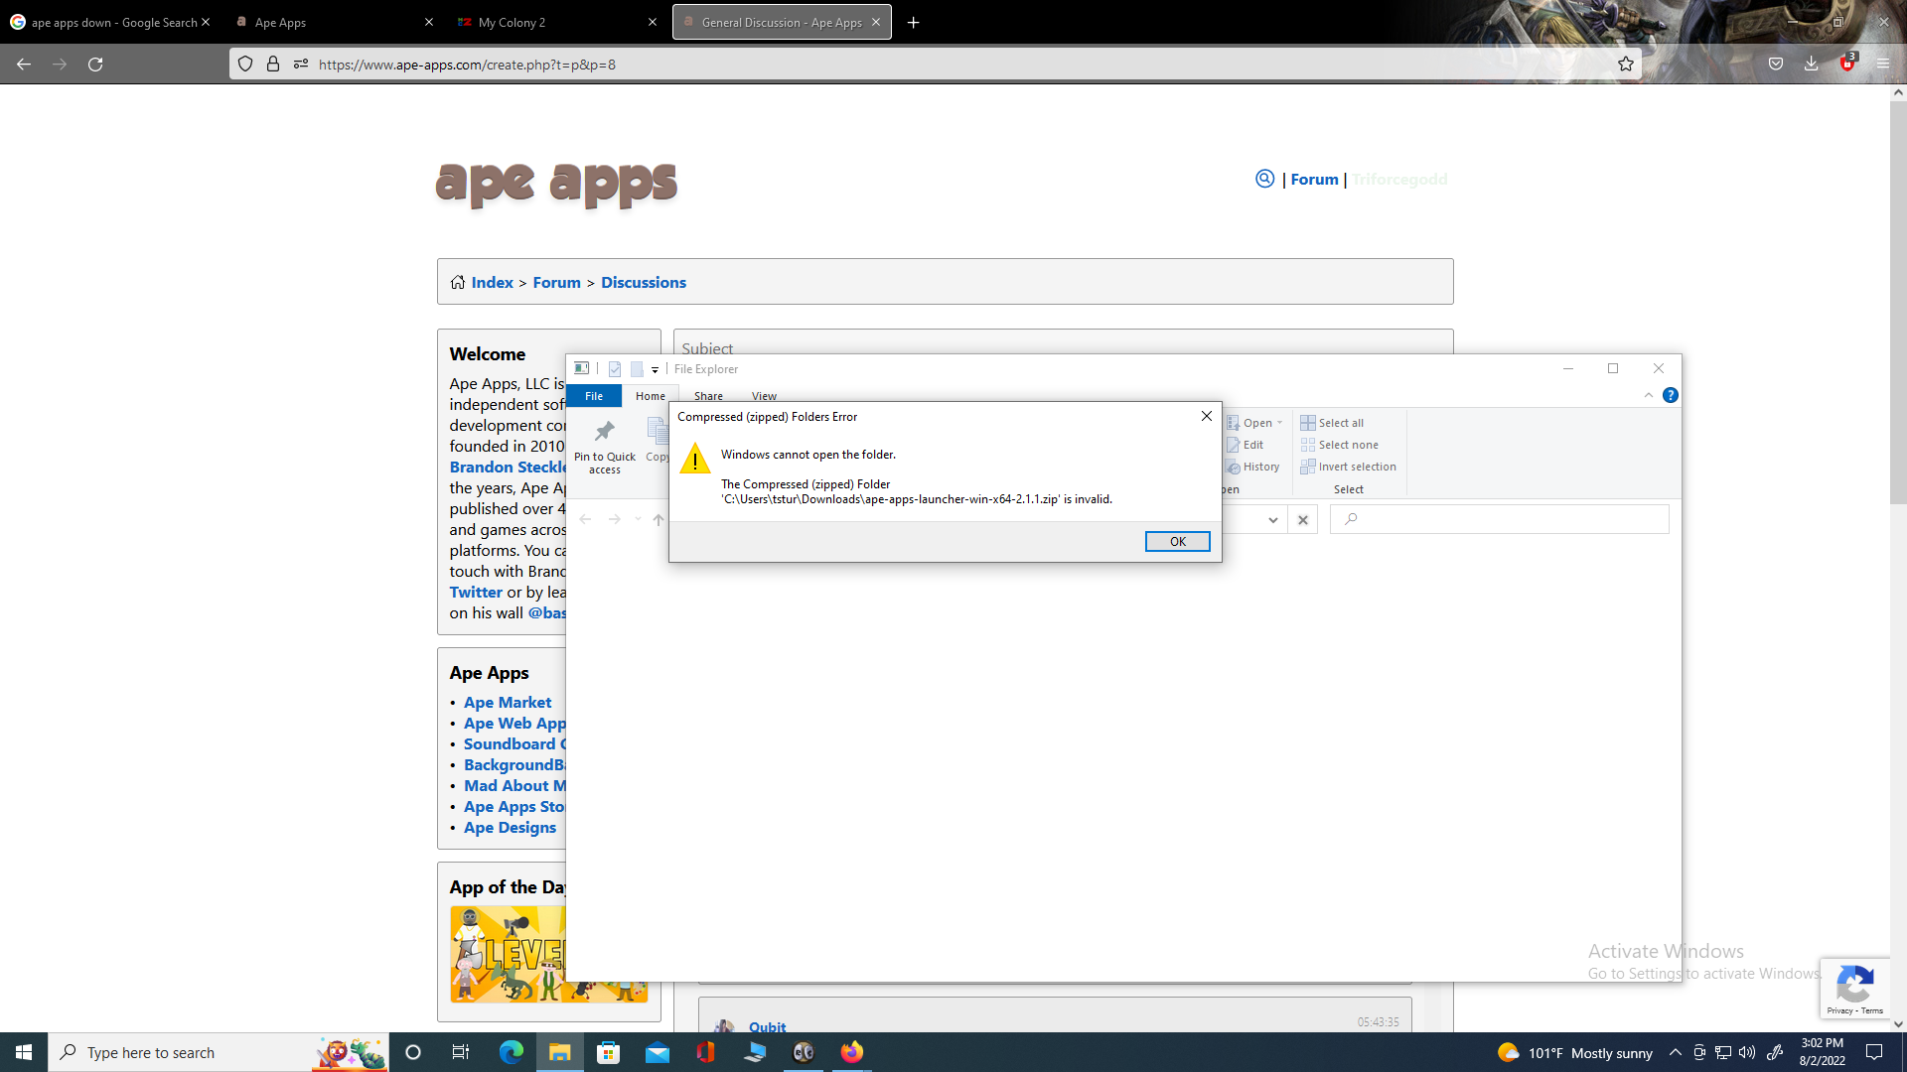The image size is (1907, 1072).
Task: Bookmark this page with star icon
Action: [x=1626, y=64]
